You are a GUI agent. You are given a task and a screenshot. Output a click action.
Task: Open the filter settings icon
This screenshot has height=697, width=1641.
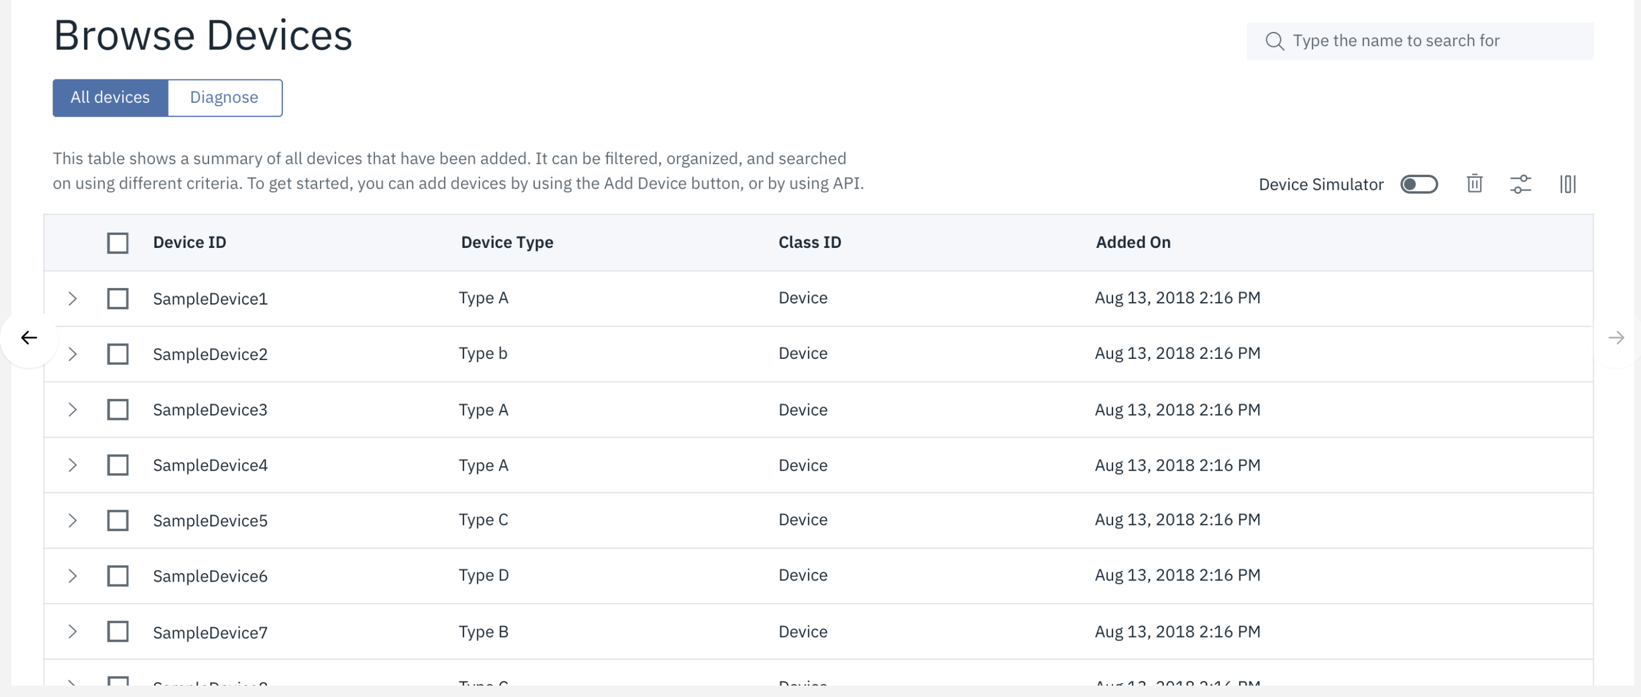coord(1521,184)
